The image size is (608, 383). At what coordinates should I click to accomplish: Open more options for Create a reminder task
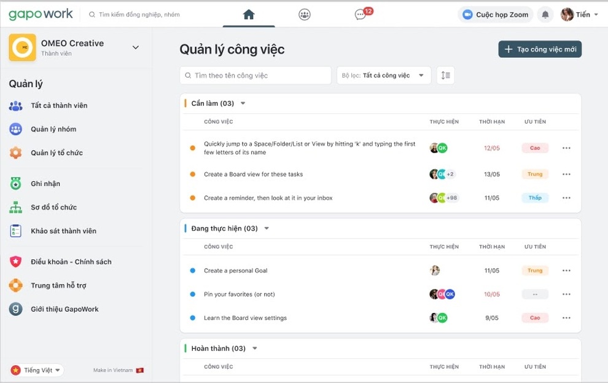point(566,198)
